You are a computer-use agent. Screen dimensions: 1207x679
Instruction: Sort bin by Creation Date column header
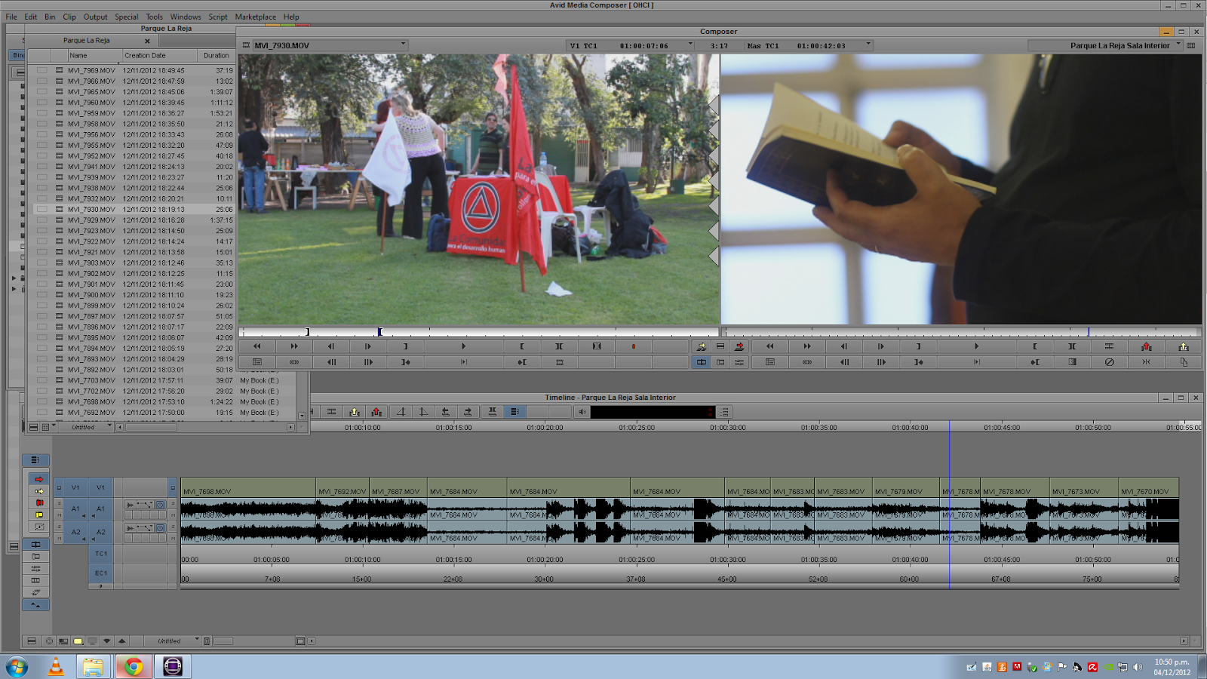159,55
